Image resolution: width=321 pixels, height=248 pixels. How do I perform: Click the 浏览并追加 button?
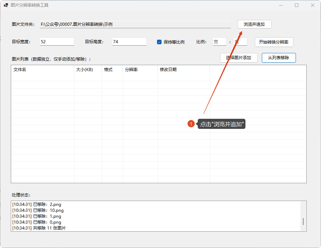254,24
